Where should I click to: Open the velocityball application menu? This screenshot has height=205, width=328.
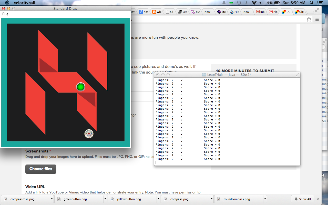[x=25, y=3]
